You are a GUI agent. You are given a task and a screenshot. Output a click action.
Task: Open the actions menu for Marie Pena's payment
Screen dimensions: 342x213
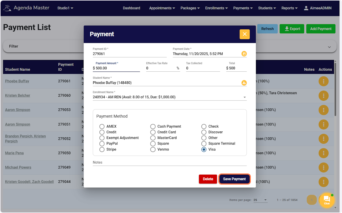[323, 153]
